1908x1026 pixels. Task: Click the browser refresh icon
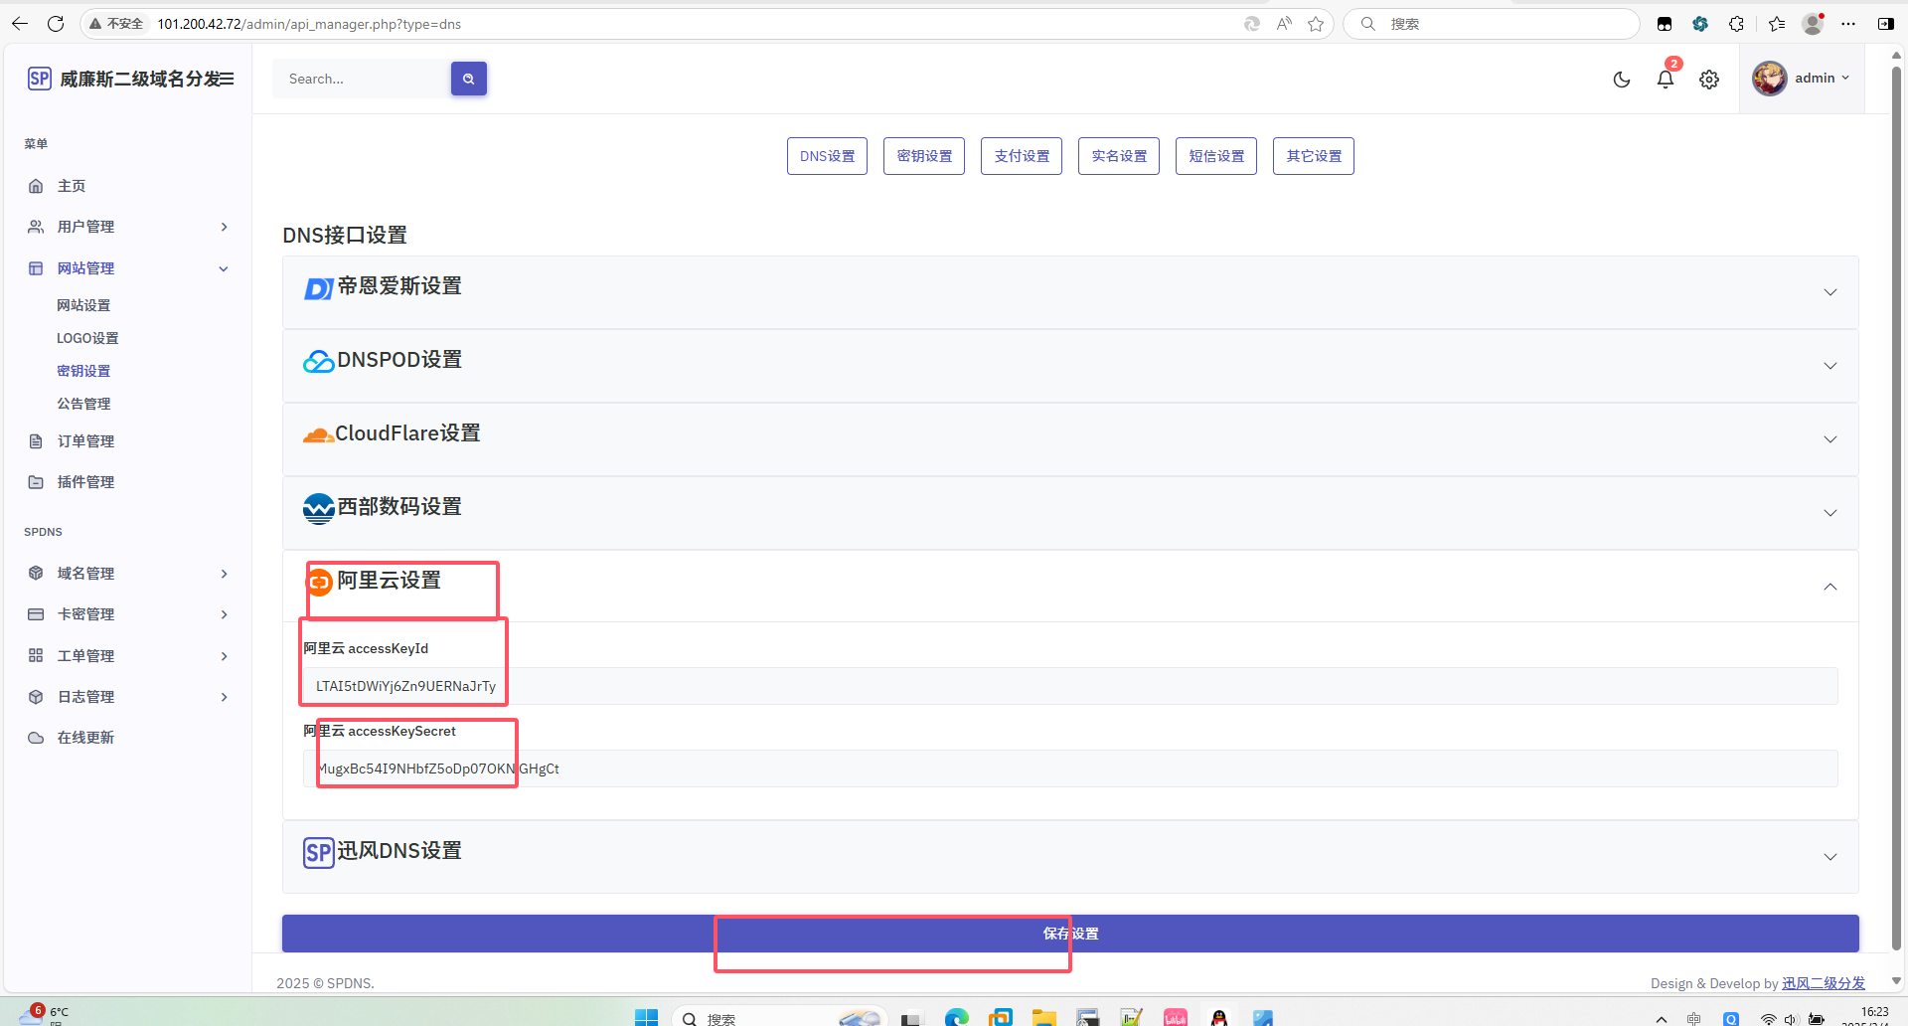point(56,24)
